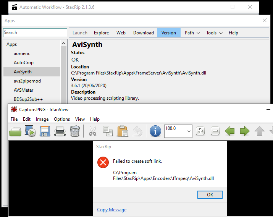Expand the Tools dropdown in Apps window
The height and width of the screenshot is (217, 273).
click(214, 33)
